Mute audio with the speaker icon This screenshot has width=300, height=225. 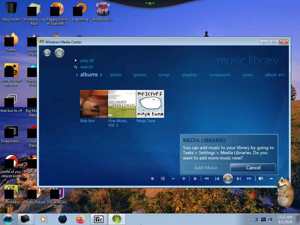click(260, 178)
